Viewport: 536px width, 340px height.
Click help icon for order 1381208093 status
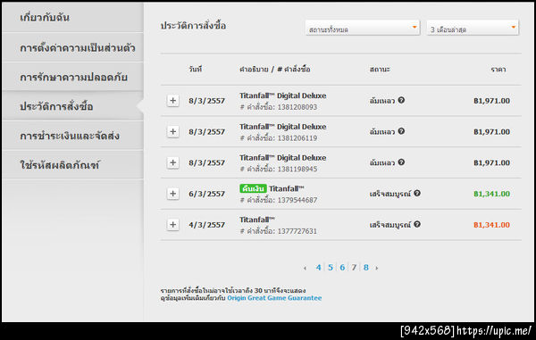coord(401,100)
